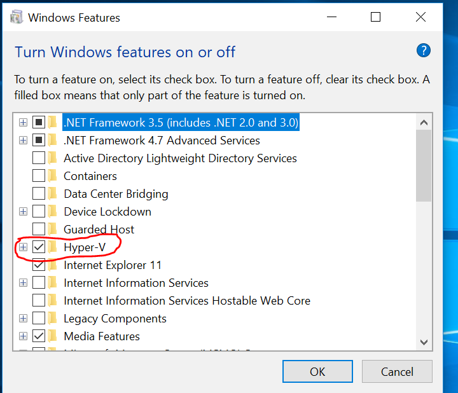Click the feature list scrollbar thumb
The width and height of the screenshot is (458, 393).
pos(424,165)
